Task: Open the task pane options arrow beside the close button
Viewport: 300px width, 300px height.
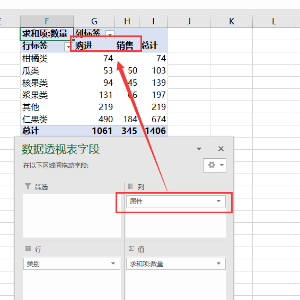Action: [199, 149]
